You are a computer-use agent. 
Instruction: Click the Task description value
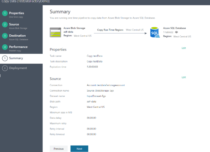[x=95, y=61]
